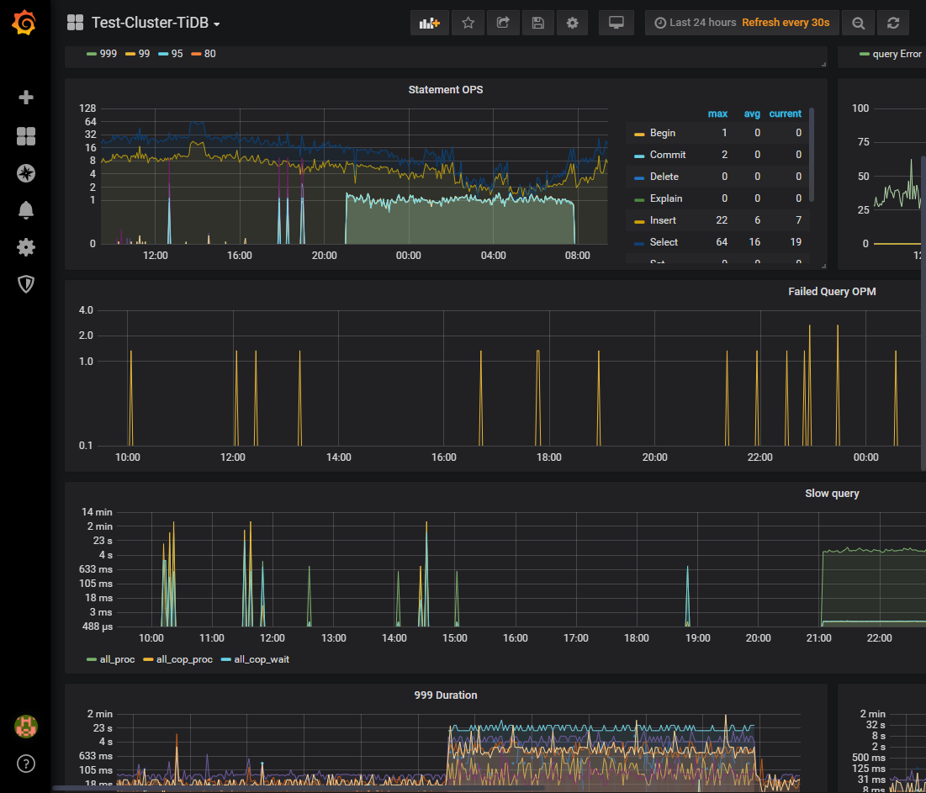Screen dimensions: 926x793
Task: Save the dashboard with disk icon
Action: [537, 23]
